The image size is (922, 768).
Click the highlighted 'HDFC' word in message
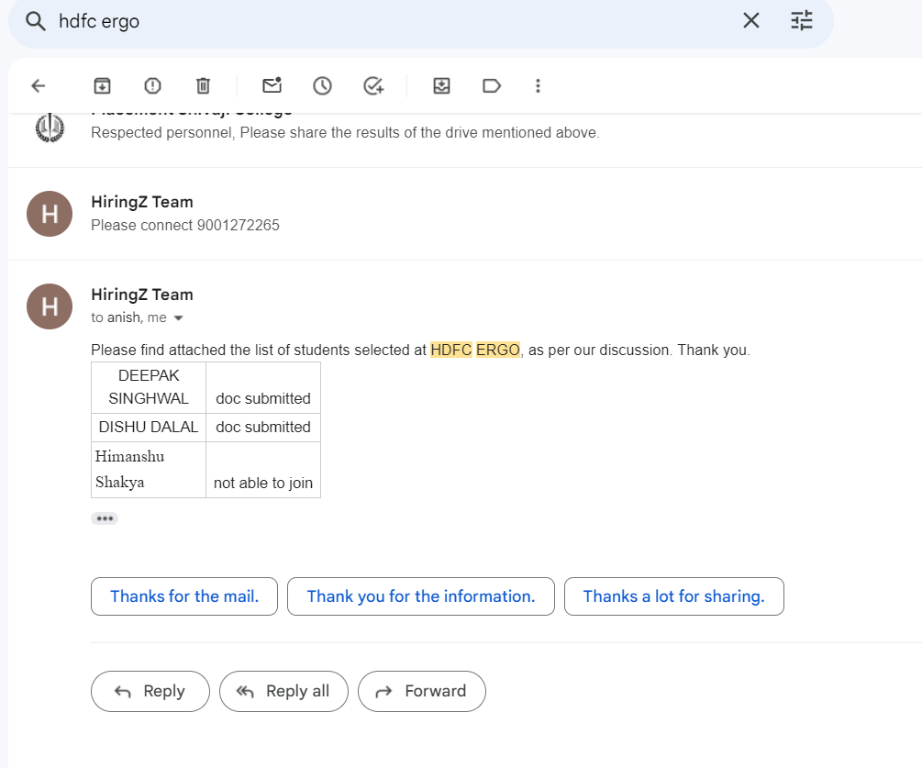click(451, 350)
